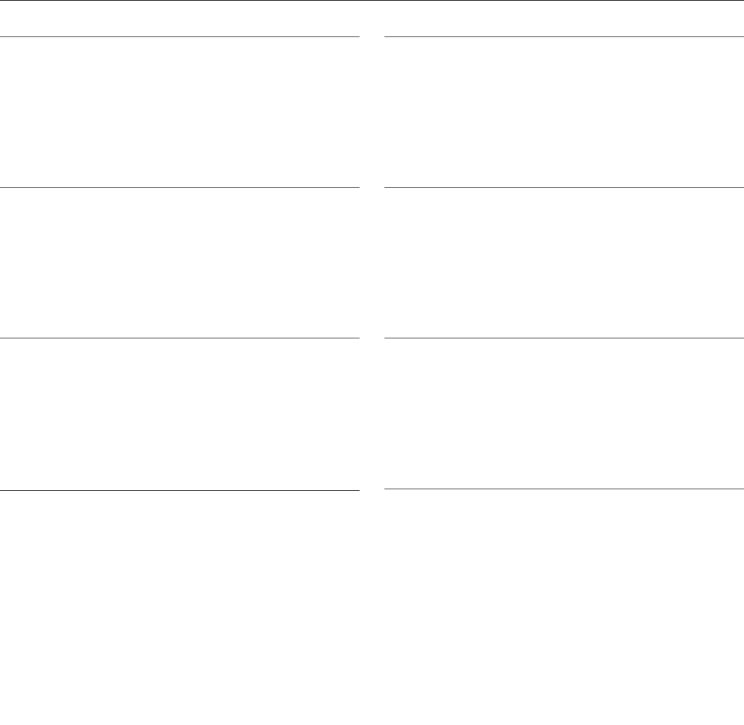Click the second divider line in left column

pos(180,187)
